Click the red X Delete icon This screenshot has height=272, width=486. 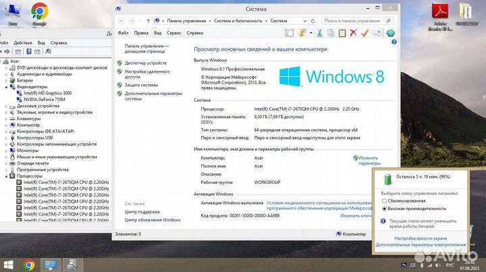point(353,33)
